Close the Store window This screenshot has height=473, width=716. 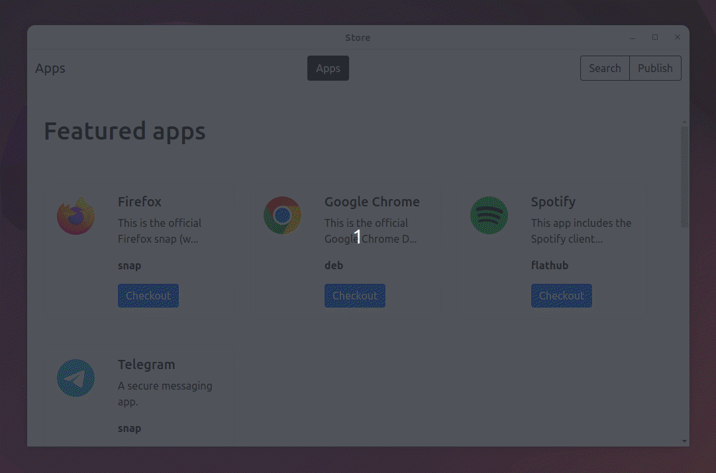pyautogui.click(x=677, y=38)
